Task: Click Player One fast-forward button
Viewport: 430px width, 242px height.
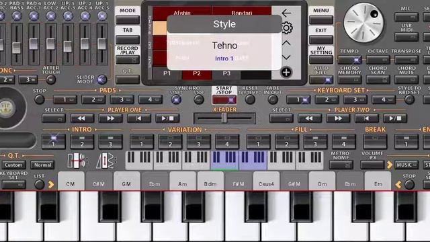Action: pyautogui.click(x=110, y=118)
